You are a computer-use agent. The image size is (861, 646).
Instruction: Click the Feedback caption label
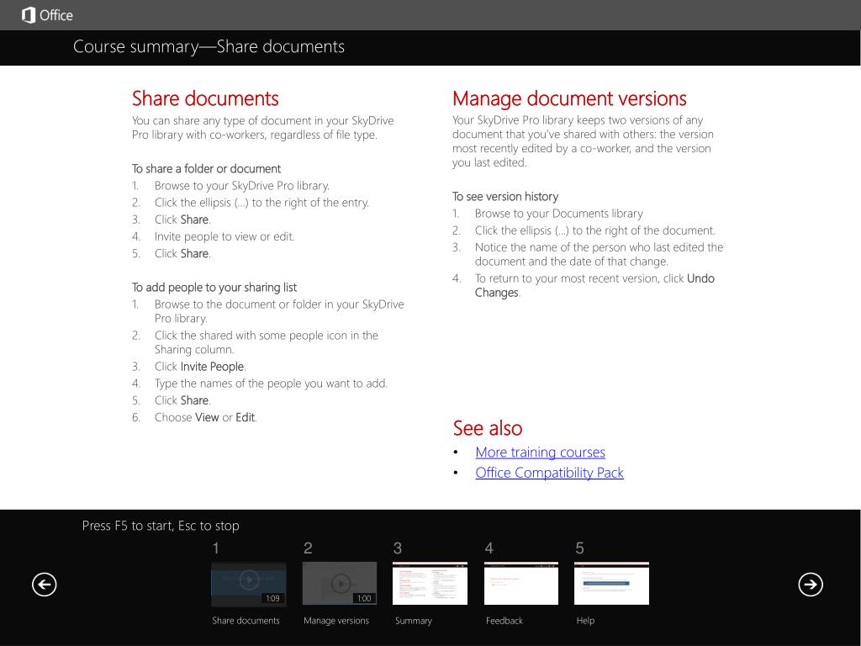[x=504, y=621]
